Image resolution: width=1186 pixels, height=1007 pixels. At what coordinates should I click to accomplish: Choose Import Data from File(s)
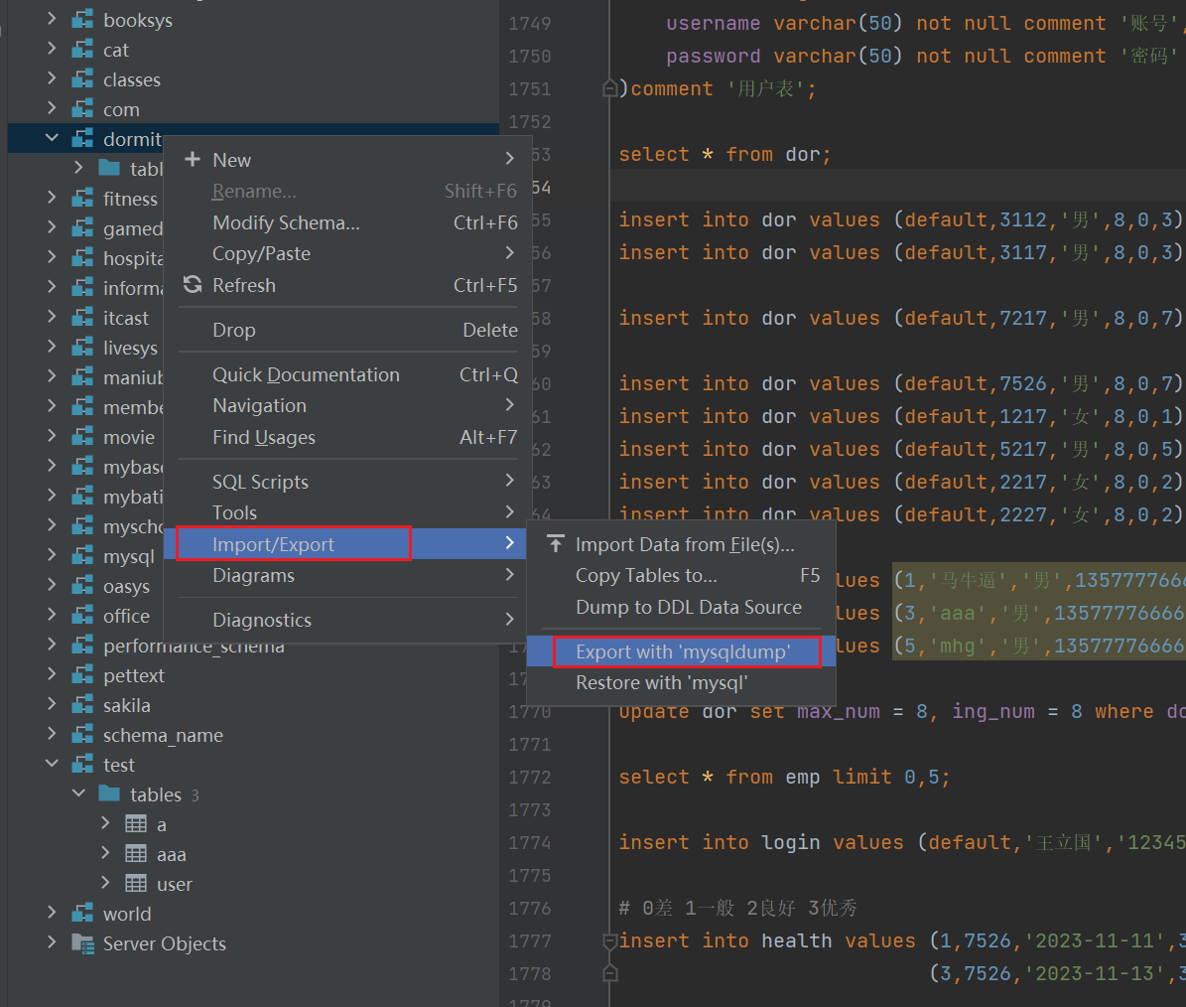coord(681,545)
